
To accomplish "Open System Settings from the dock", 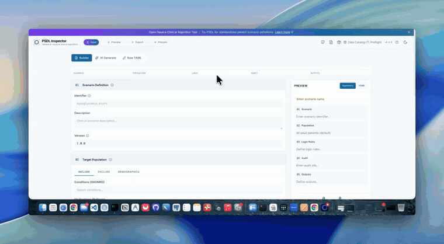I will (238, 207).
